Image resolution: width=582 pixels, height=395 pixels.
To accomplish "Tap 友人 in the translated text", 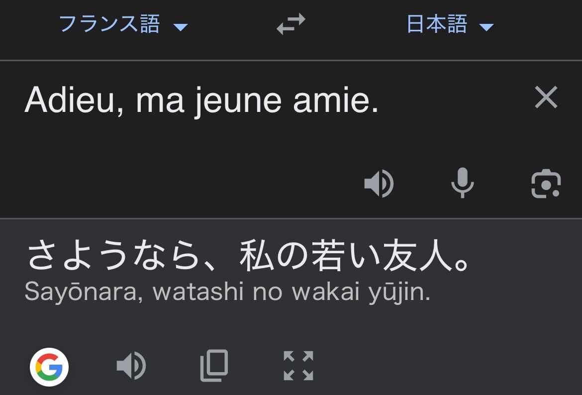I will 416,257.
